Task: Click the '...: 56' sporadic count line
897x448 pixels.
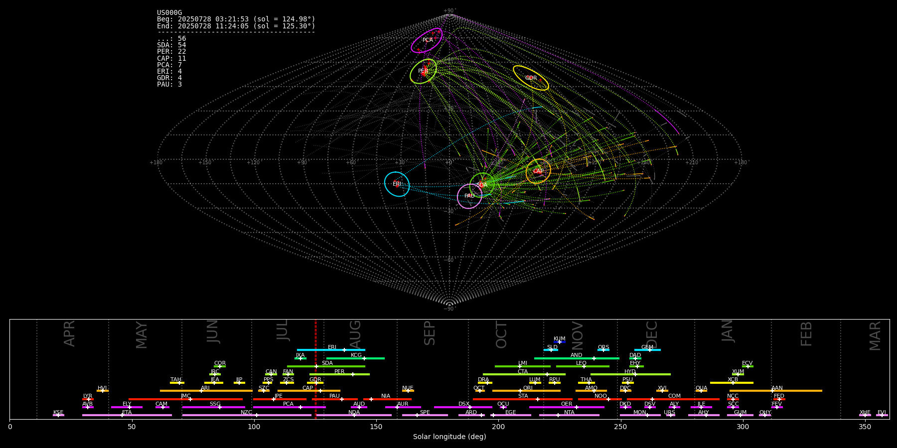Action: point(171,39)
